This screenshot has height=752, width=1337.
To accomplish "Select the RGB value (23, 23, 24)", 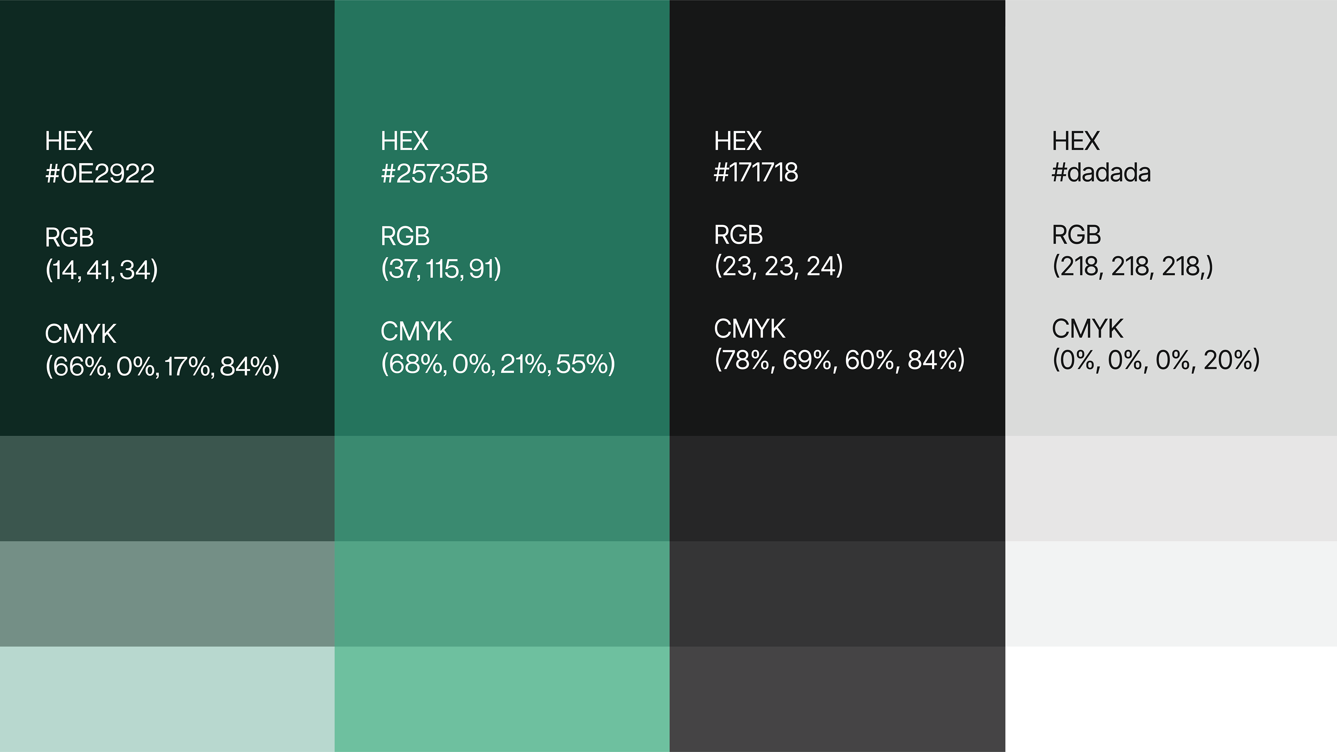I will [779, 266].
